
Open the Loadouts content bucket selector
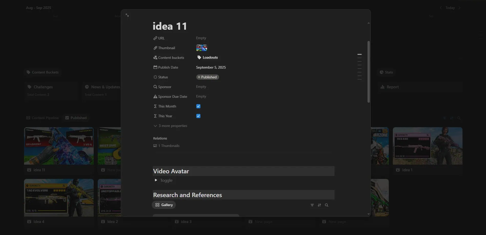coord(208,58)
